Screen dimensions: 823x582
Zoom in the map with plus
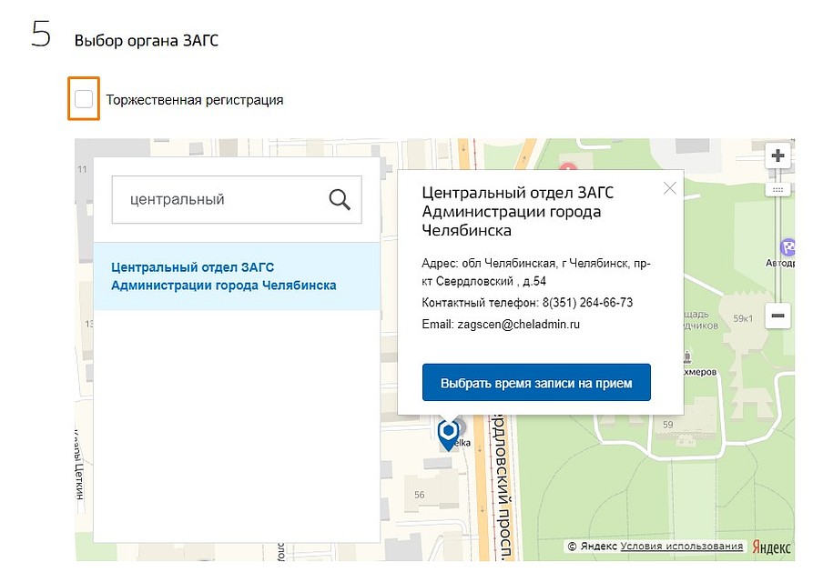(x=777, y=156)
